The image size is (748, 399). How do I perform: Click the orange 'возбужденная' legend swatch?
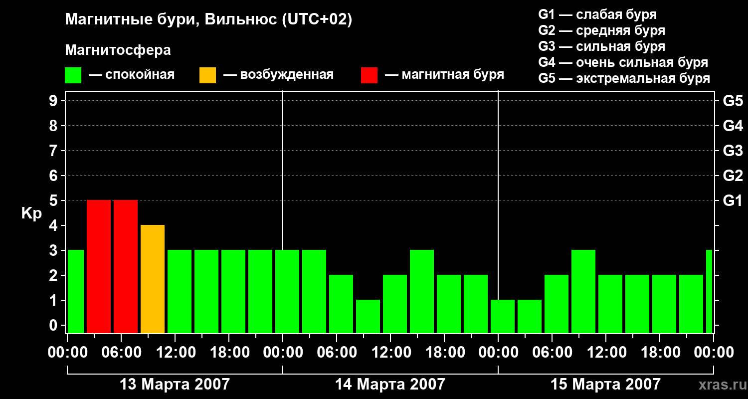[207, 75]
